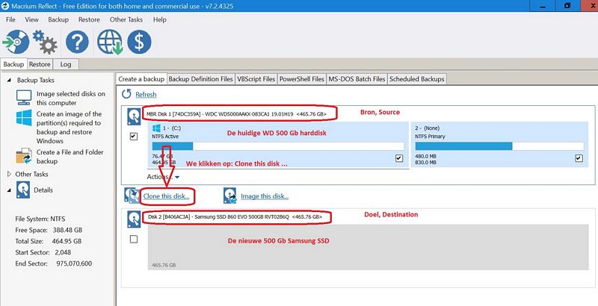Image resolution: width=598 pixels, height=306 pixels.
Task: Select partition 2 (None) NTFS Primary block
Action: pyautogui.click(x=499, y=145)
